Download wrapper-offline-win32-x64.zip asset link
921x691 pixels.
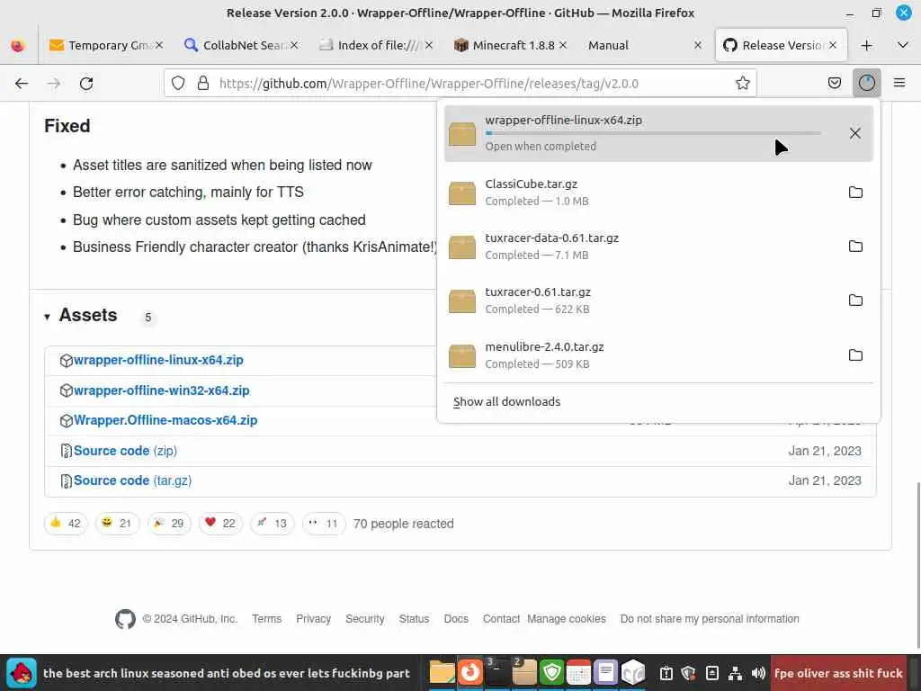pos(162,390)
